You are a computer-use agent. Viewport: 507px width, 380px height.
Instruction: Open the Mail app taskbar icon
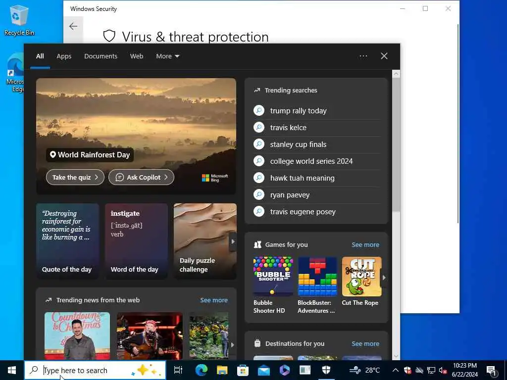(264, 370)
